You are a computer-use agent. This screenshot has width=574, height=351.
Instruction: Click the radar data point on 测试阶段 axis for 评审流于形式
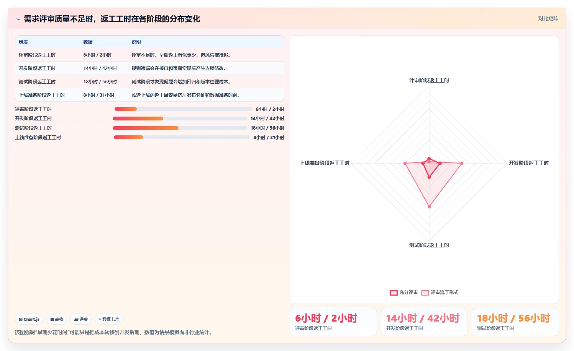pos(429,206)
